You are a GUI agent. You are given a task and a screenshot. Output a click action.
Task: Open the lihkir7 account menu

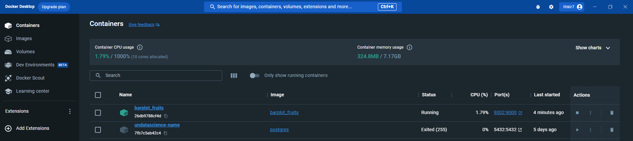tap(572, 7)
